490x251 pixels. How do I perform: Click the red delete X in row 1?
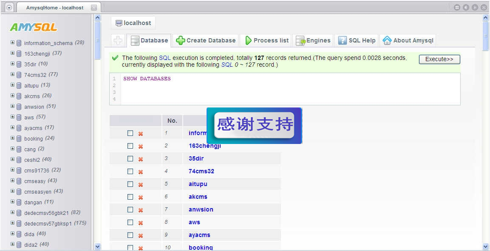(141, 134)
